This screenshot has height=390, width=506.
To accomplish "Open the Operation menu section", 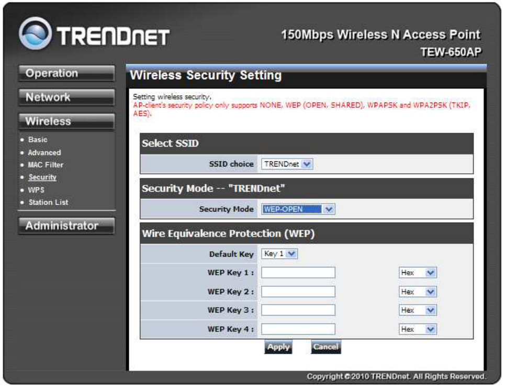I will click(x=66, y=73).
